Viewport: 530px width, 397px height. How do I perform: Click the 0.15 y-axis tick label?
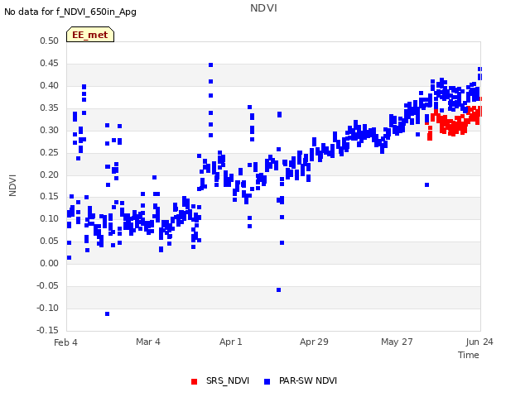pos(50,197)
